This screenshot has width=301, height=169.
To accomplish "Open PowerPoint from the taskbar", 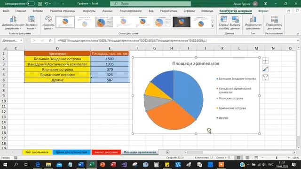I will [103, 165].
